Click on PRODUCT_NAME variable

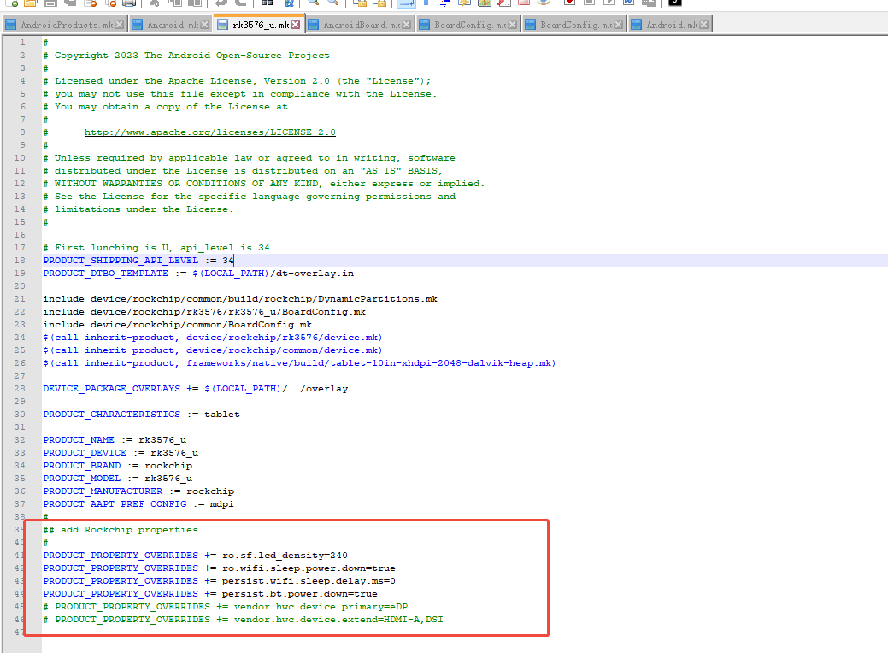click(79, 440)
